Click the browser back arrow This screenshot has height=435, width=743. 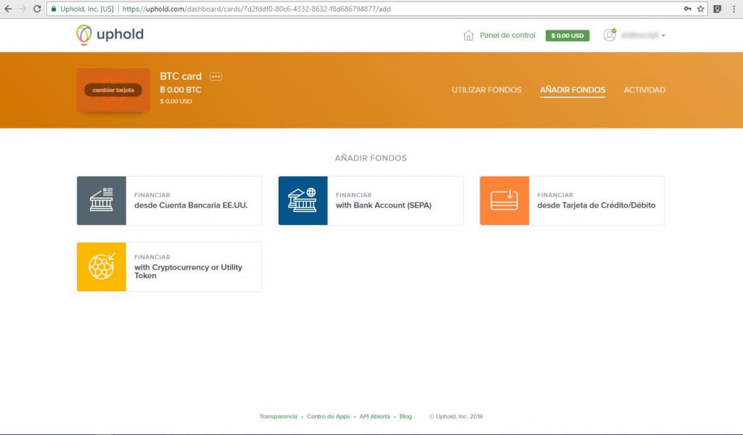8,9
